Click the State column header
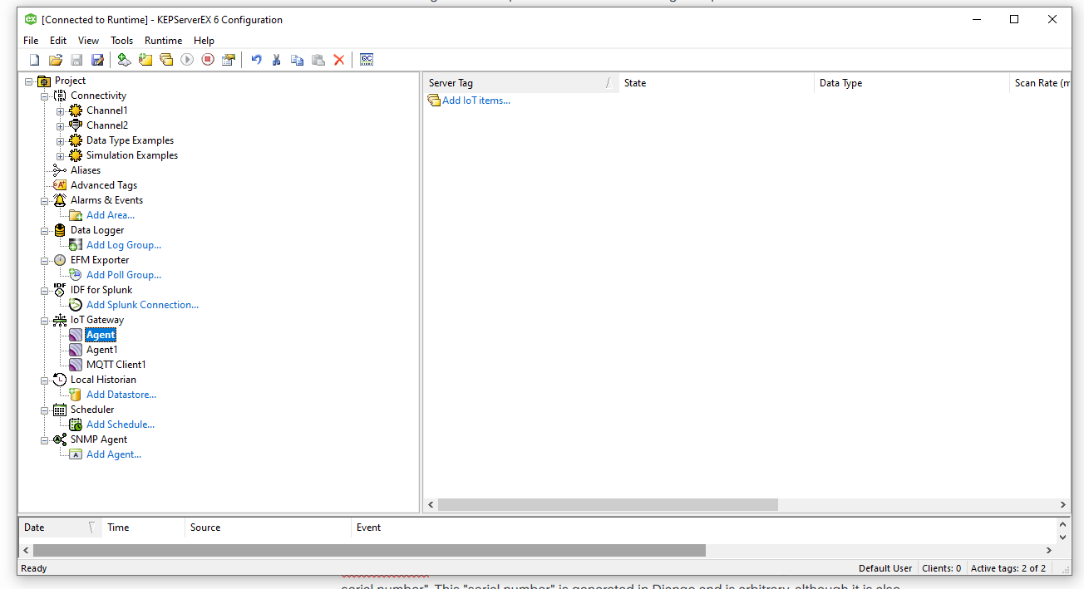 (716, 83)
